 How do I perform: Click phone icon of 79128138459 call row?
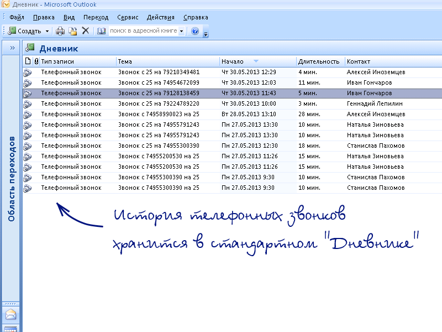coord(28,93)
